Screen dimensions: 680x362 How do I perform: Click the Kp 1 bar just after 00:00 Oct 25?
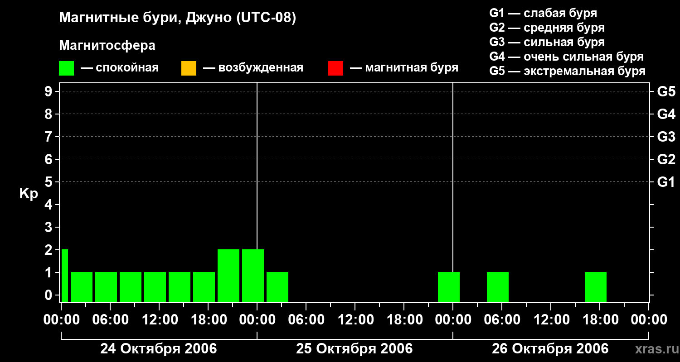pos(277,287)
